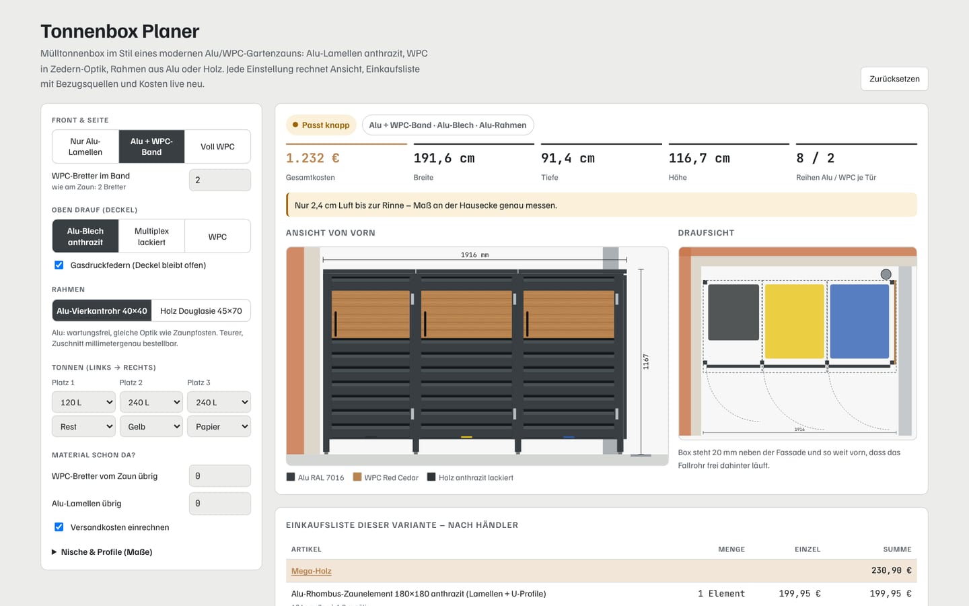Click the 191,6 cm Breite value
Image resolution: width=969 pixels, height=606 pixels.
coord(444,158)
